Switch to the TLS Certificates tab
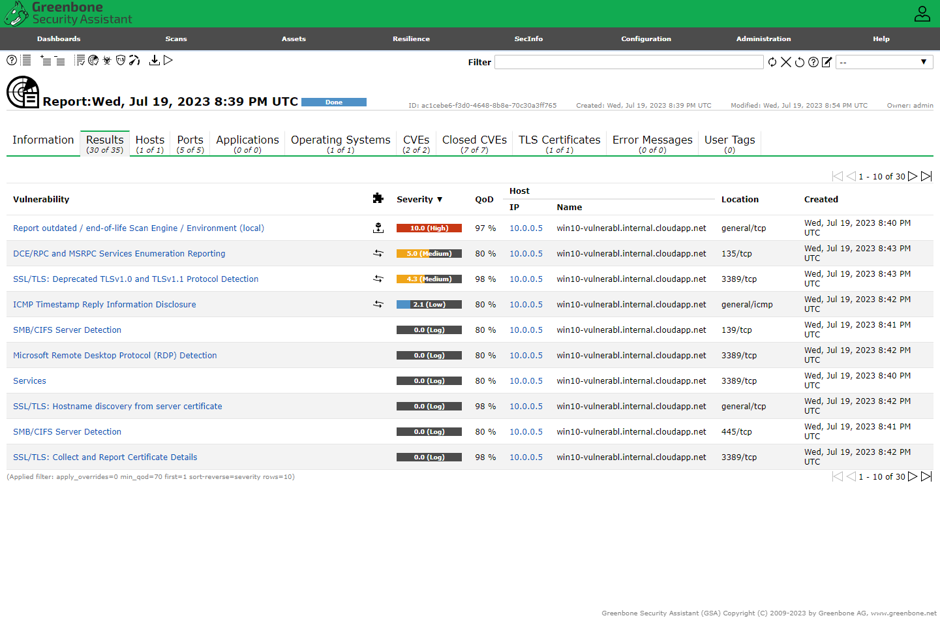Screen dimensions: 940x618 click(559, 144)
